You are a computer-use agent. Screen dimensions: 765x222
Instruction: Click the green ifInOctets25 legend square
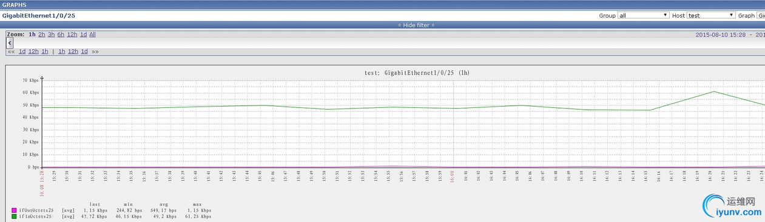[14, 216]
